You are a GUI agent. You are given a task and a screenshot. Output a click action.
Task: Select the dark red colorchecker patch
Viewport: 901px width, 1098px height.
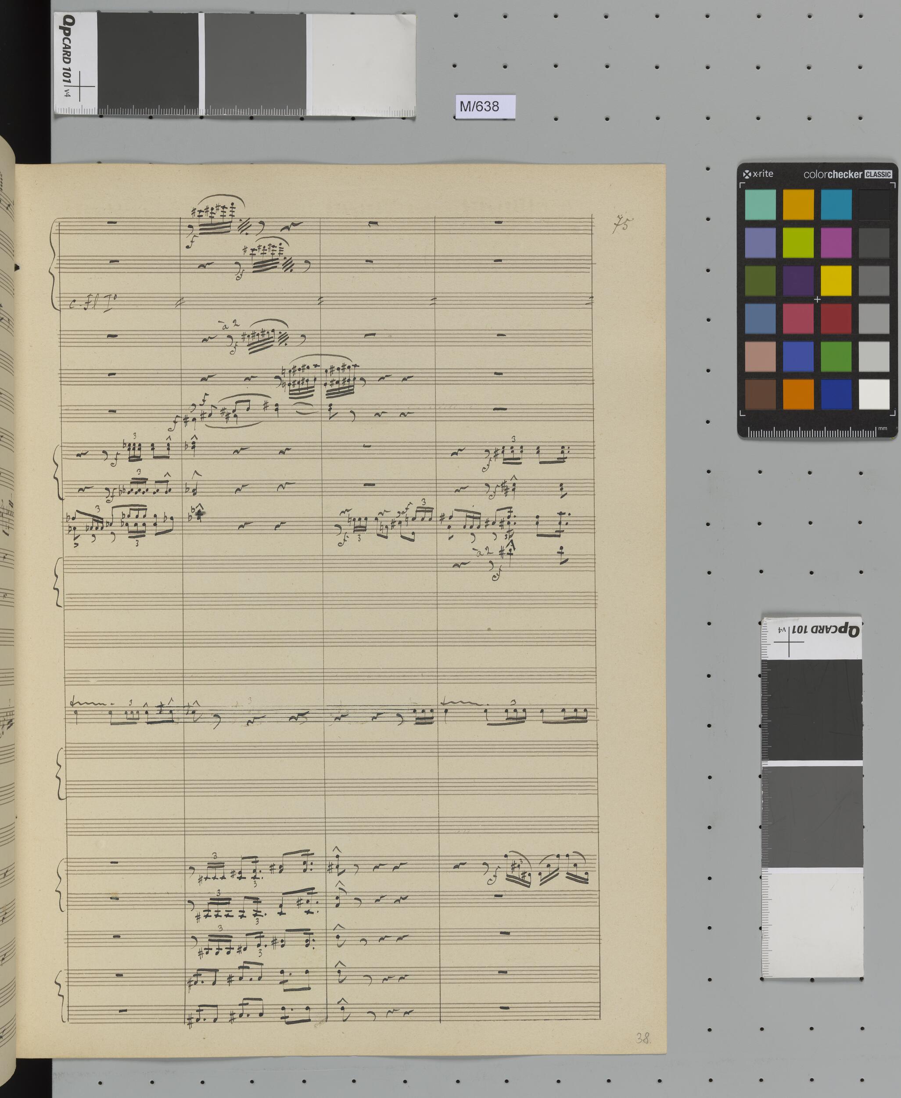pos(836,318)
